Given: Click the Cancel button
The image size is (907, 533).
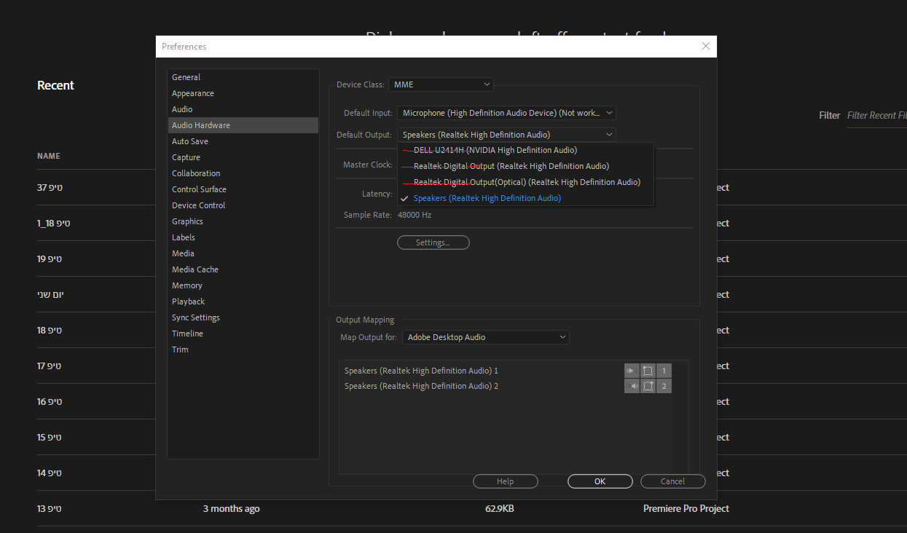Looking at the screenshot, I should pos(672,481).
